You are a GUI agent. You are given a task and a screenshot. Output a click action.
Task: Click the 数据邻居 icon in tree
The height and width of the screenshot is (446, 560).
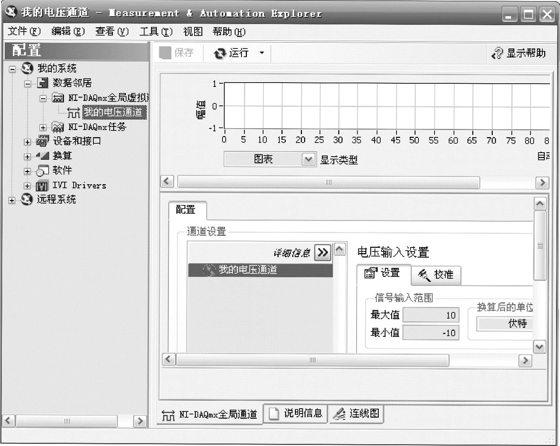pyautogui.click(x=43, y=83)
